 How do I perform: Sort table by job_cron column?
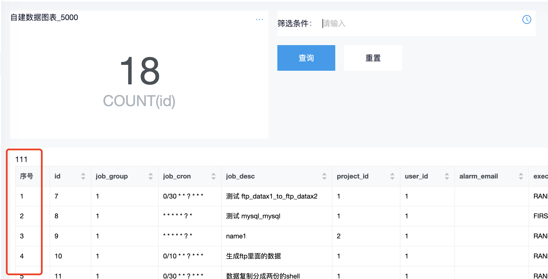(214, 176)
